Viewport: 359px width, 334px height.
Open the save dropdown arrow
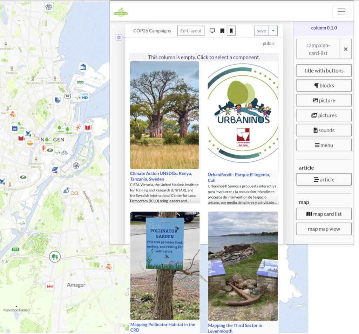click(273, 31)
